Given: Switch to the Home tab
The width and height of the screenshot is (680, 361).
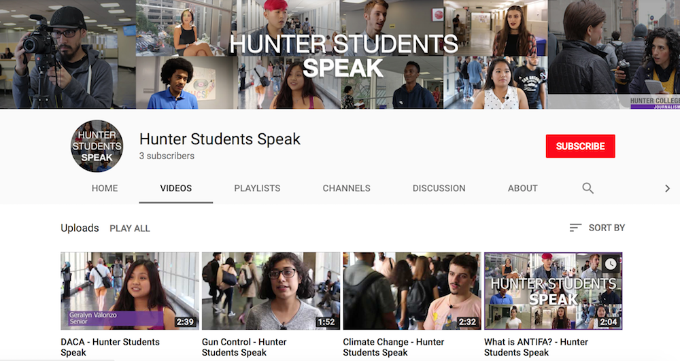Looking at the screenshot, I should (105, 188).
